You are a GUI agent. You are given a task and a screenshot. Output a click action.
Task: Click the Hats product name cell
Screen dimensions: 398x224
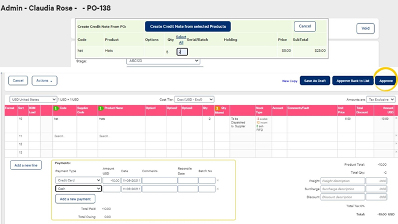point(122,125)
